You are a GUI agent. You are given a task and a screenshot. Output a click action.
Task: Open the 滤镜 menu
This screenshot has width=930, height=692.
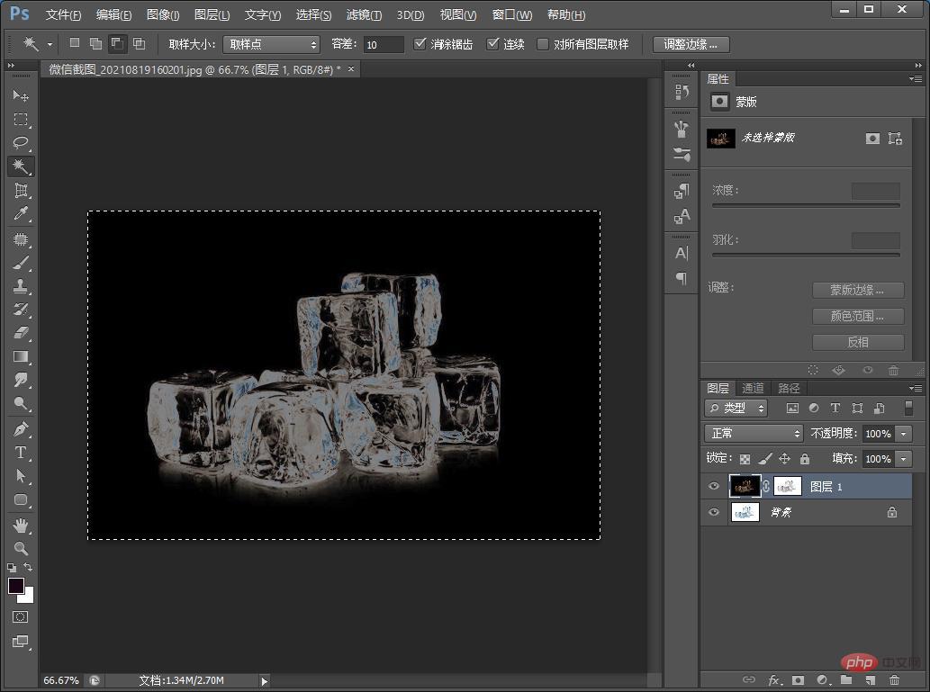[x=364, y=15]
